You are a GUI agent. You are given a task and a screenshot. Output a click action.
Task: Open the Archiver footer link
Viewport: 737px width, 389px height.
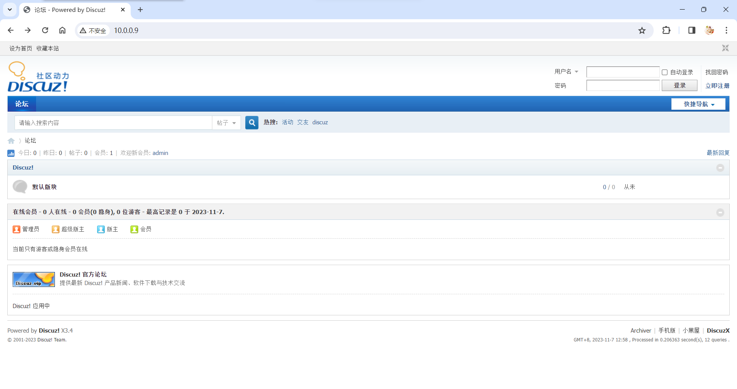click(x=641, y=331)
